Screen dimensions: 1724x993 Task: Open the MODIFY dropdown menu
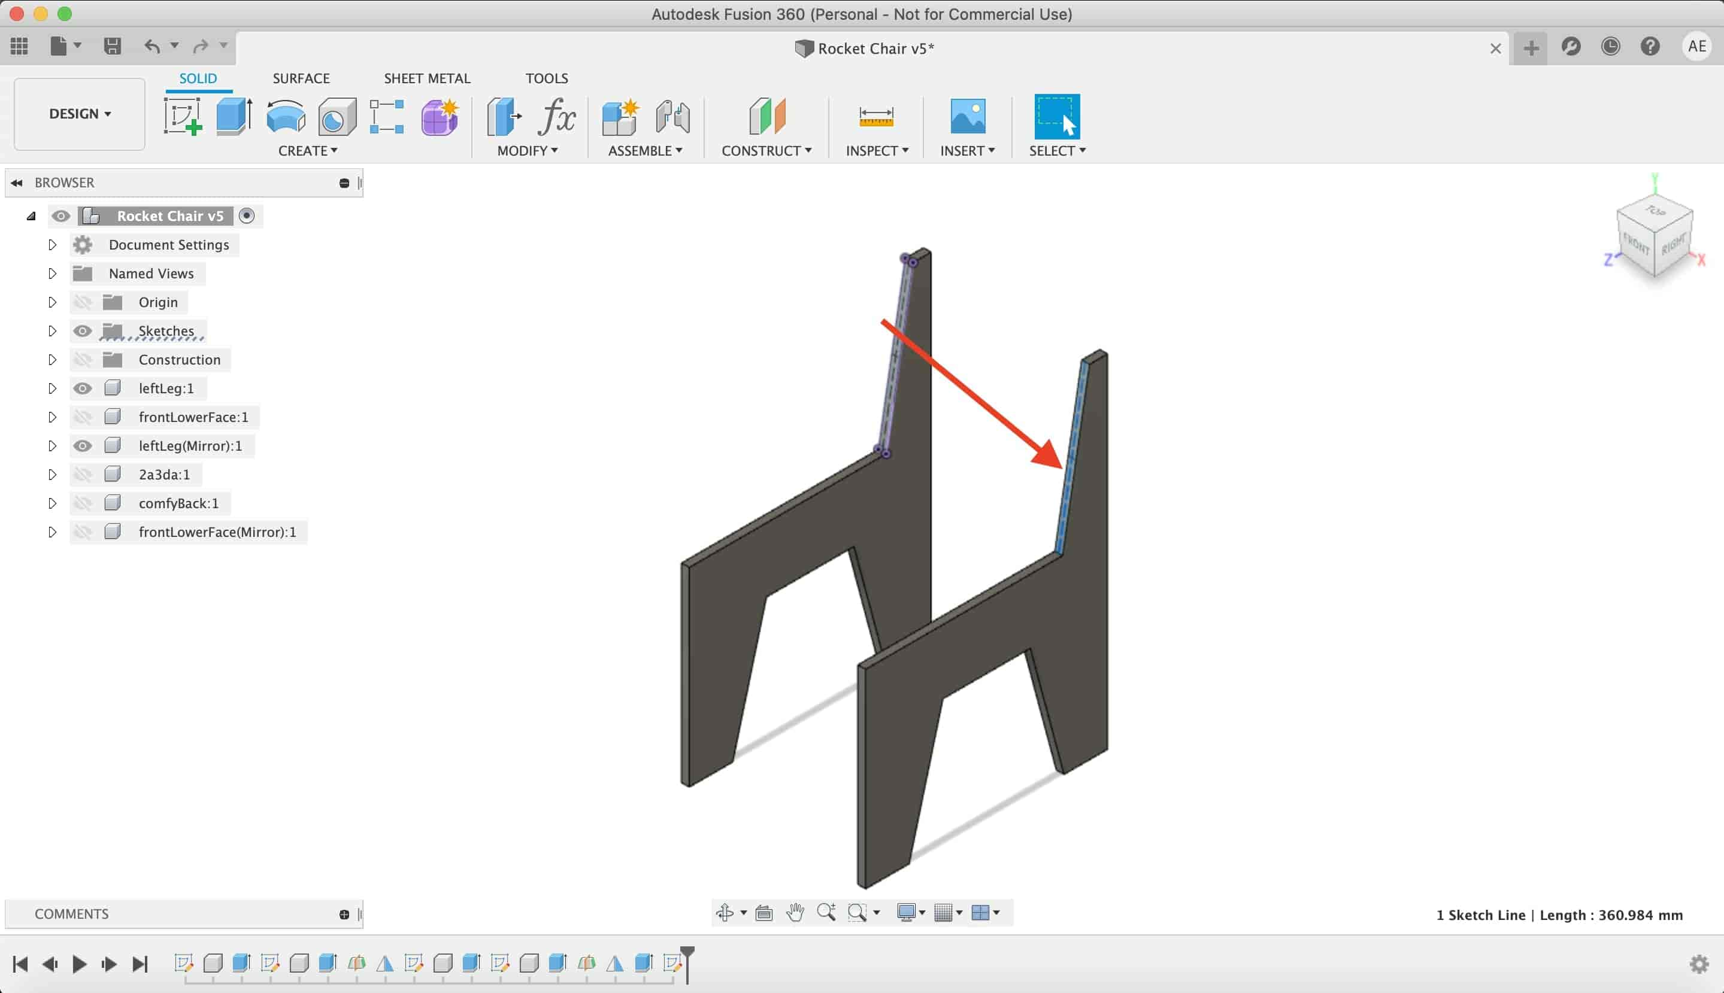click(528, 151)
